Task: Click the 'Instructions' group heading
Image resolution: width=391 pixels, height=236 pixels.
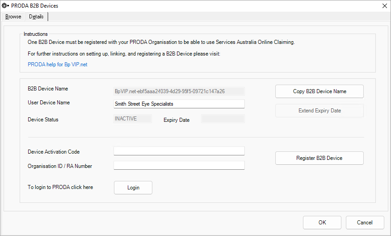Action: [x=35, y=34]
